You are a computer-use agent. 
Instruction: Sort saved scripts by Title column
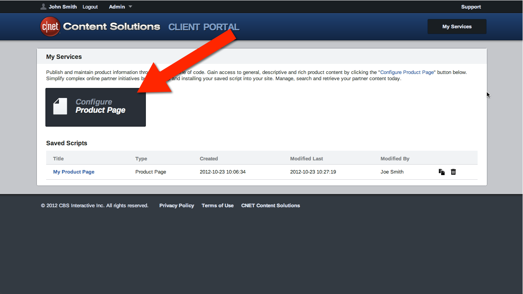click(x=59, y=158)
